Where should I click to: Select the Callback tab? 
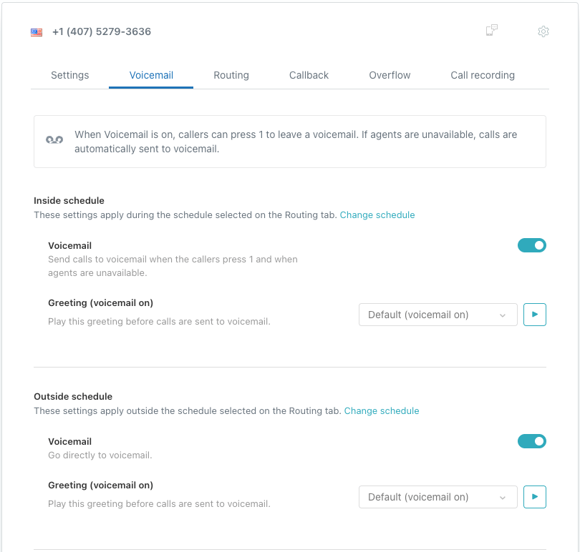pos(309,75)
